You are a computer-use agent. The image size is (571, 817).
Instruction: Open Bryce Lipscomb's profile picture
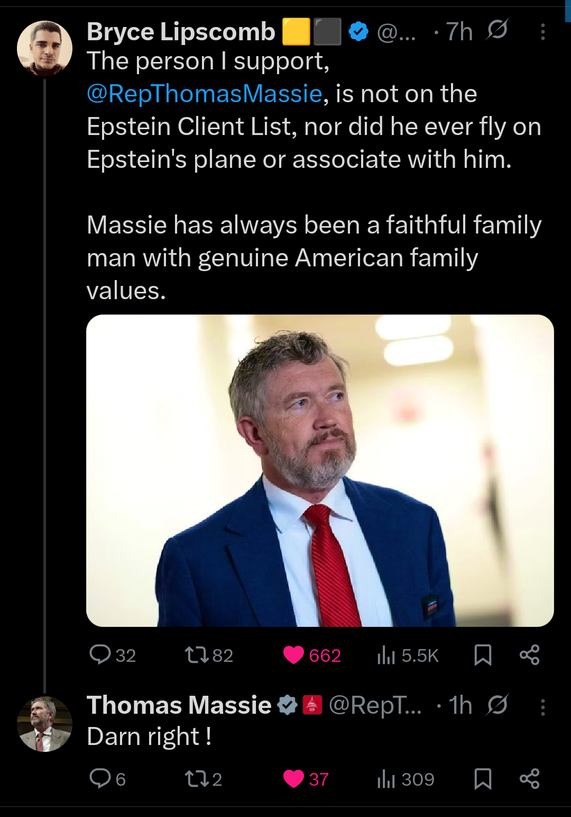click(45, 48)
